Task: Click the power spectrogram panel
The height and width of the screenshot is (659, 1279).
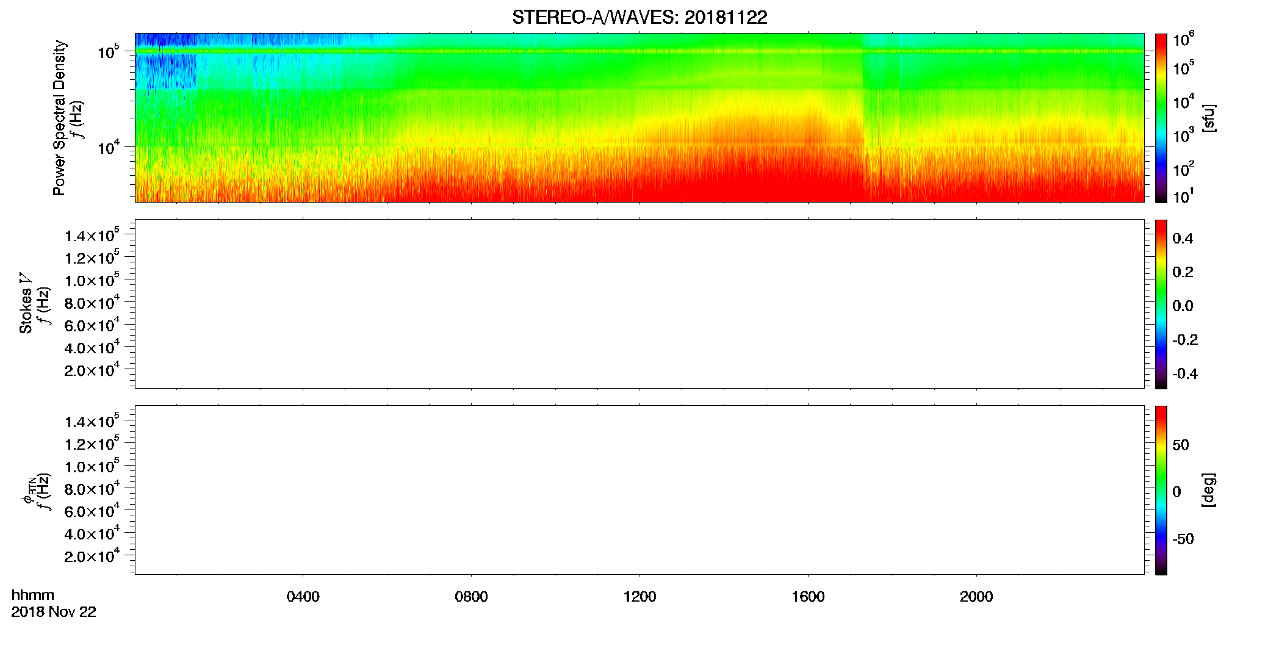Action: click(639, 118)
